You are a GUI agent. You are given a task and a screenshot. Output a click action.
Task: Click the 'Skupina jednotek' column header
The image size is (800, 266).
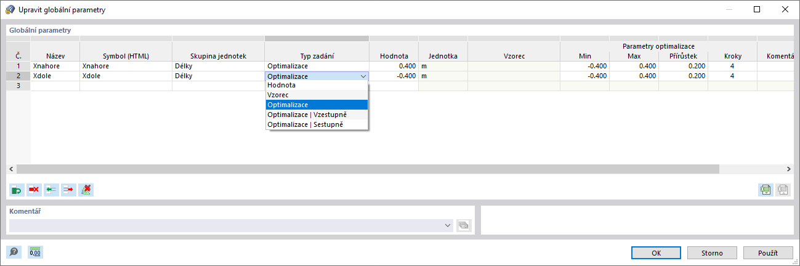[x=218, y=56]
